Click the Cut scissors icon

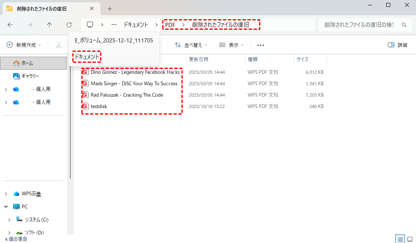point(59,45)
